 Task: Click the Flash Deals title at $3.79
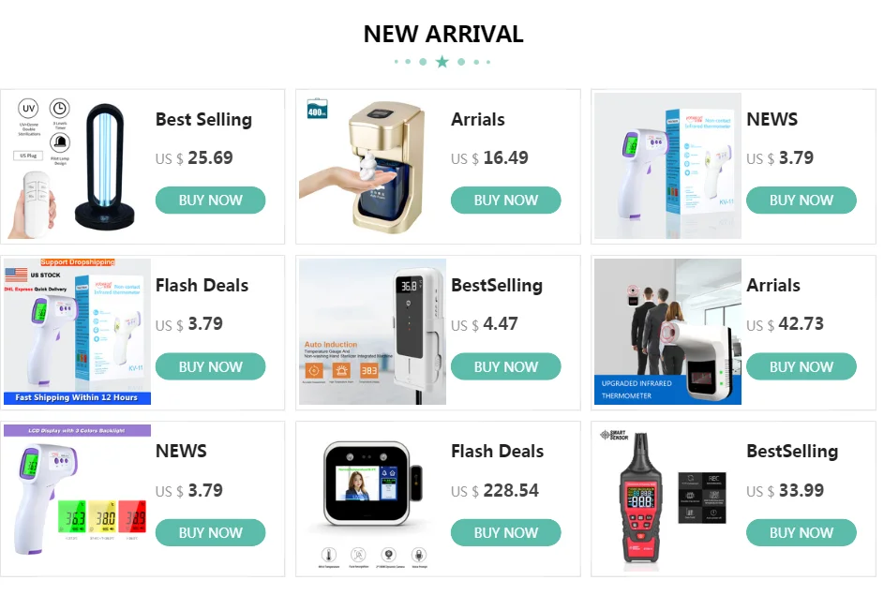(202, 285)
